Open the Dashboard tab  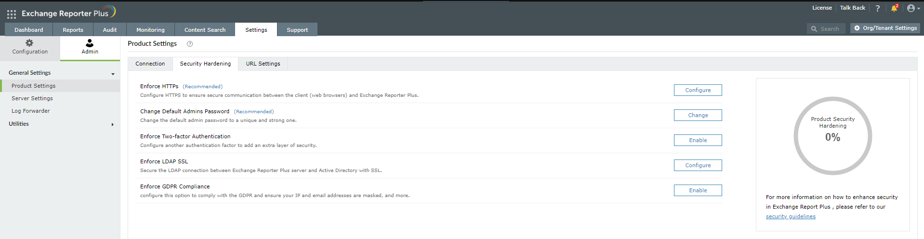tap(28, 29)
